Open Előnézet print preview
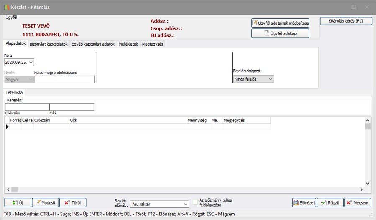The height and width of the screenshot is (220, 376). 304,203
